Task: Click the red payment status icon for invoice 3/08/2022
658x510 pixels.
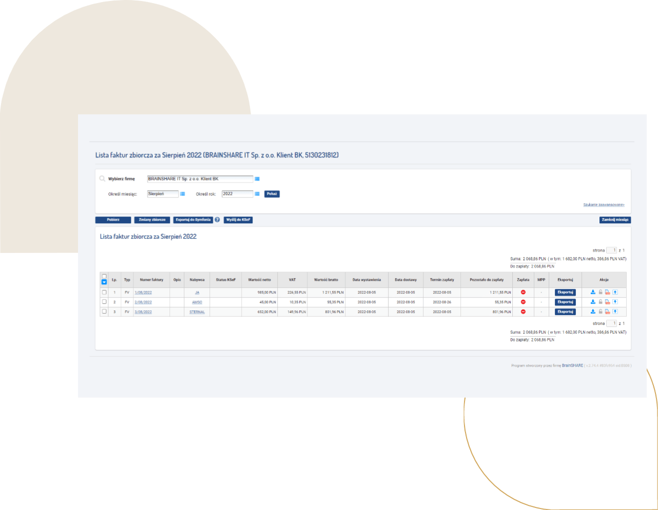Action: [x=523, y=311]
